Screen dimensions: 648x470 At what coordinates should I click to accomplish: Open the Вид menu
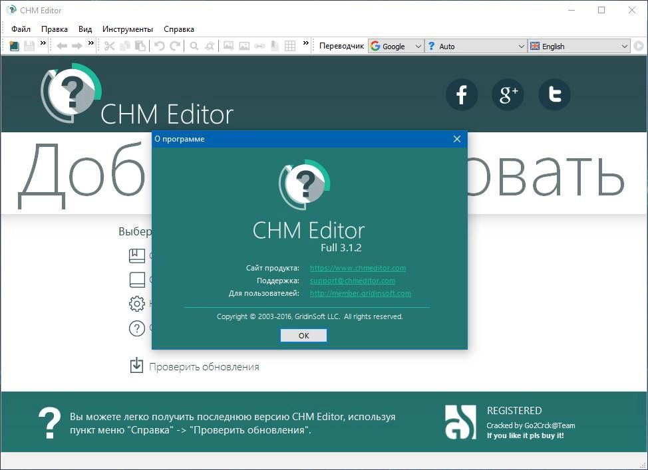tap(85, 29)
